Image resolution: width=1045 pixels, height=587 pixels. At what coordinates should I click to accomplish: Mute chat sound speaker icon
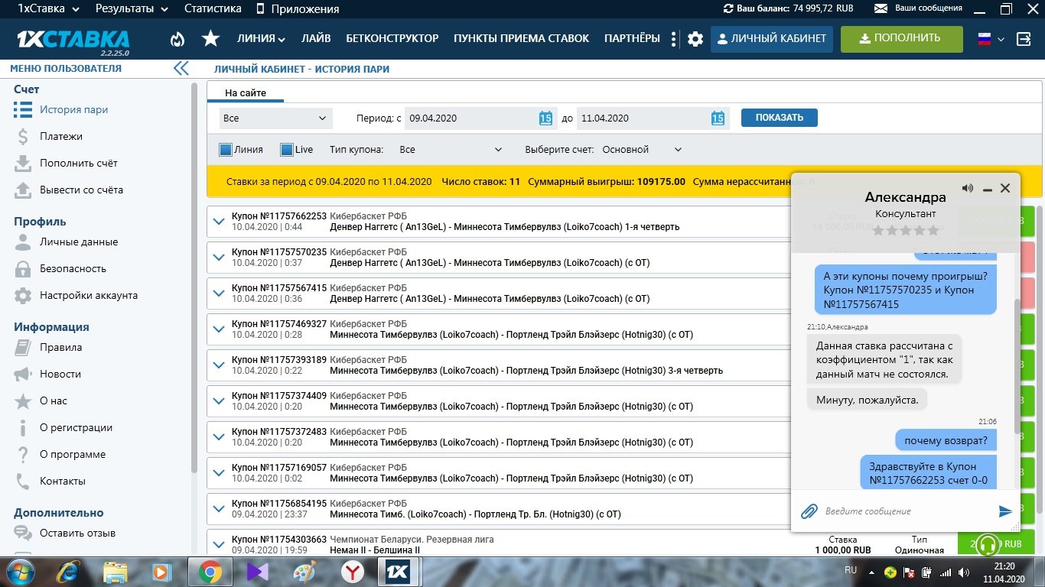[968, 188]
